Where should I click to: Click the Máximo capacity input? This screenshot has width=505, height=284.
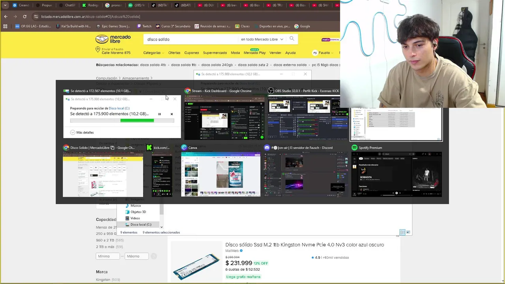point(137,256)
